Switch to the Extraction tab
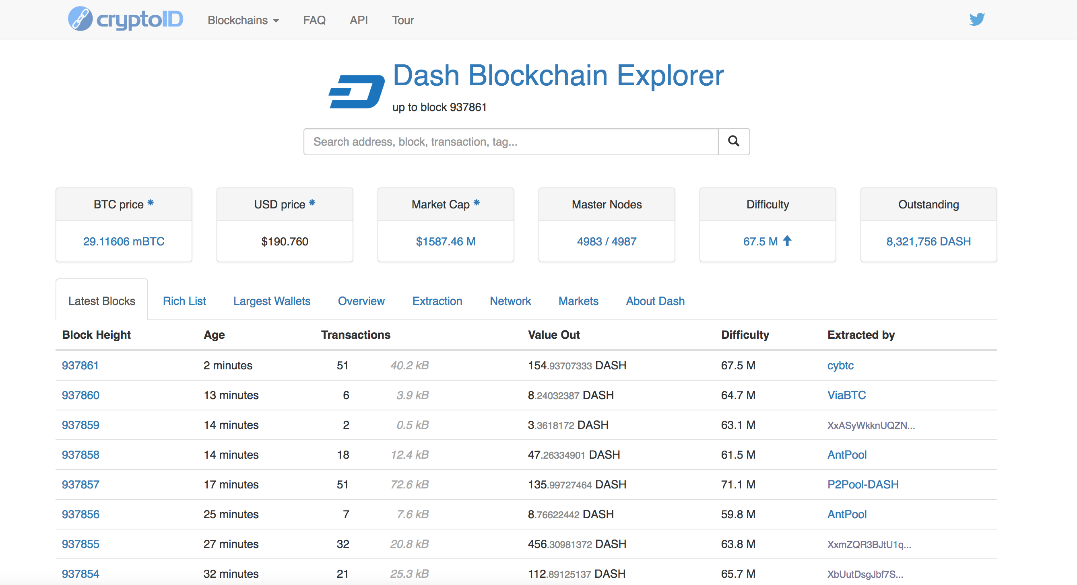 pyautogui.click(x=437, y=301)
